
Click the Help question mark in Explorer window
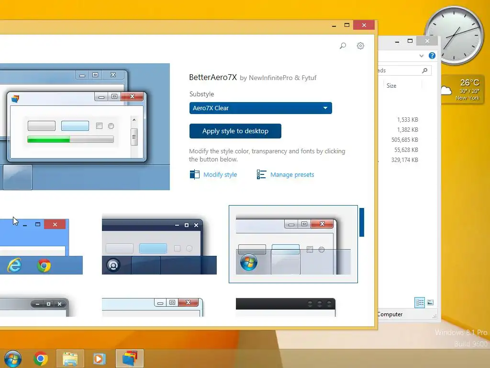(x=432, y=56)
